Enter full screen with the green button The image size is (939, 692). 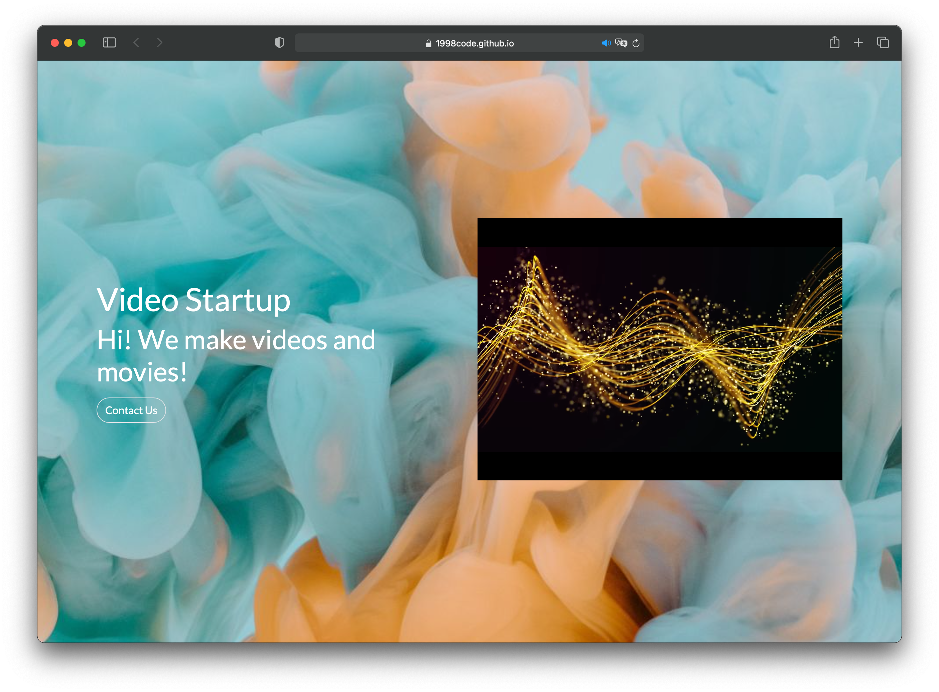point(82,43)
